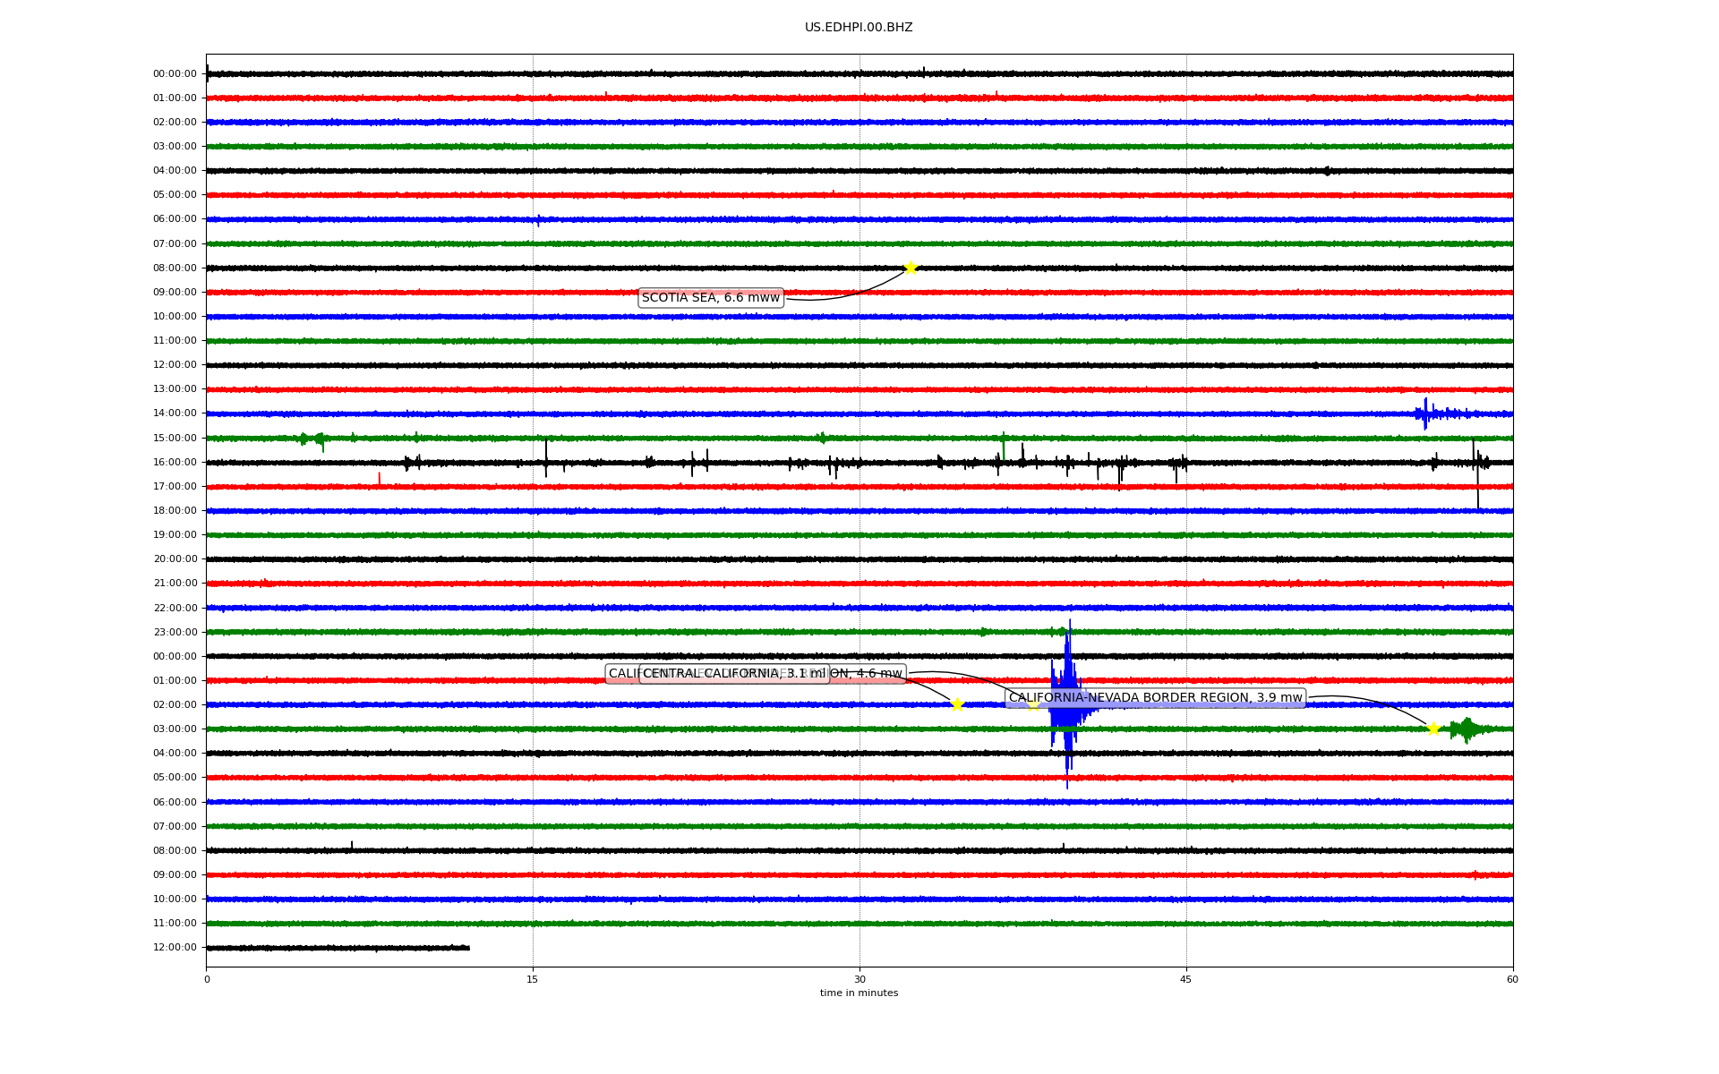Click the plot title US.EDHPI.00.BHZ
This screenshot has width=1719, height=1074.
859,28
